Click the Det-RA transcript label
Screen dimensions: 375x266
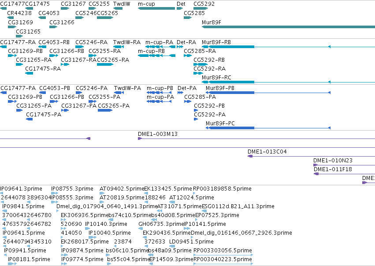click(x=186, y=42)
